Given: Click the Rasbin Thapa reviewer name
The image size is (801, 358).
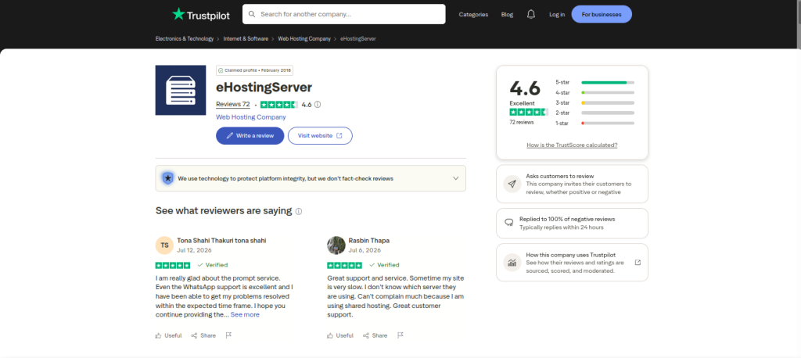Looking at the screenshot, I should coord(369,241).
